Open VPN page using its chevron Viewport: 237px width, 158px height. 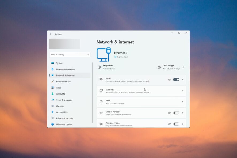click(182, 102)
